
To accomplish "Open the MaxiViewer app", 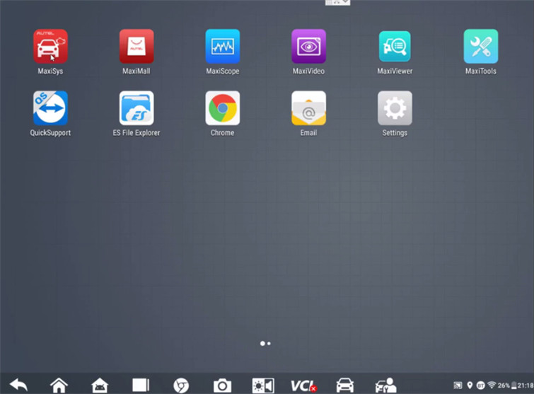I will [395, 46].
